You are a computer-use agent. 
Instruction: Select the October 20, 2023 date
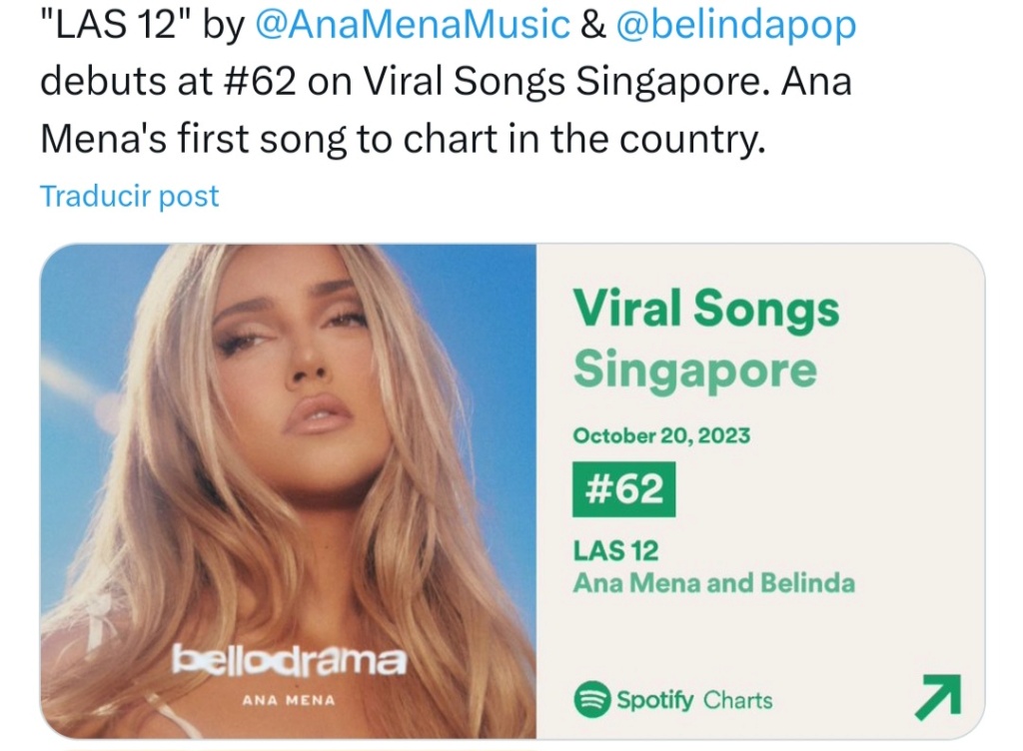tap(661, 435)
